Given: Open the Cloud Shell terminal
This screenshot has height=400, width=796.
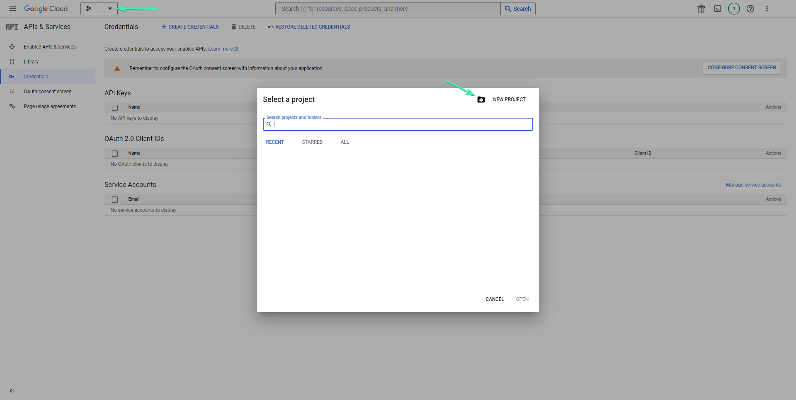Looking at the screenshot, I should (717, 8).
